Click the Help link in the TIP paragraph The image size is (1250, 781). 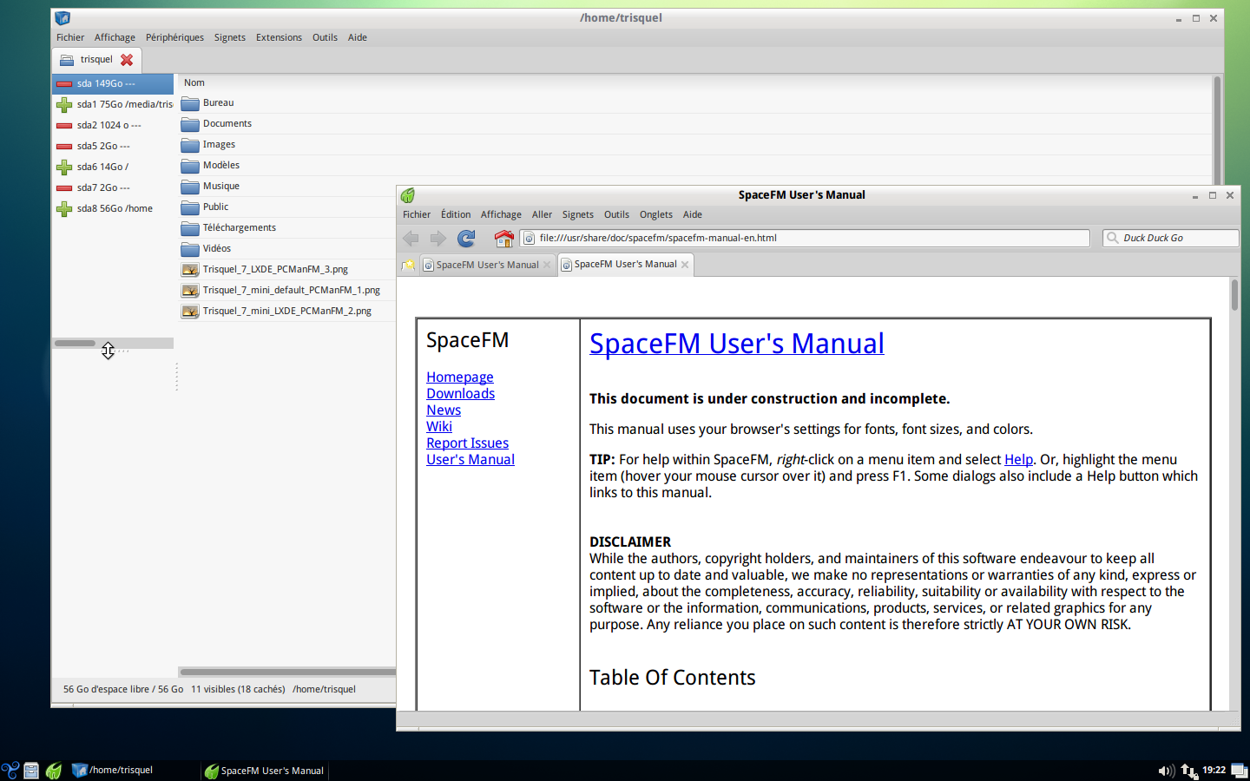(1018, 460)
